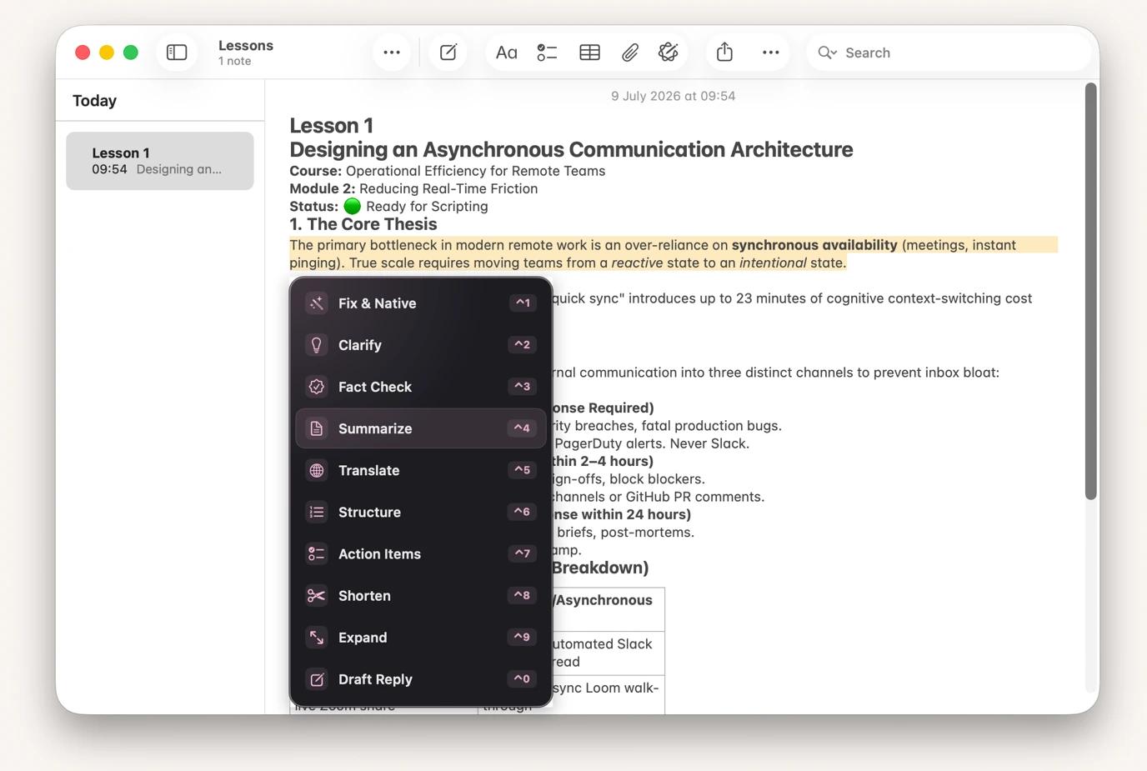
Task: Click the 'Course:' line text
Action: [x=448, y=171]
